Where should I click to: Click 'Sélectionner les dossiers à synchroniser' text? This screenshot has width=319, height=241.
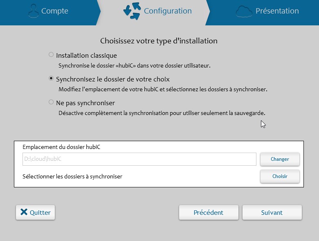click(x=72, y=176)
